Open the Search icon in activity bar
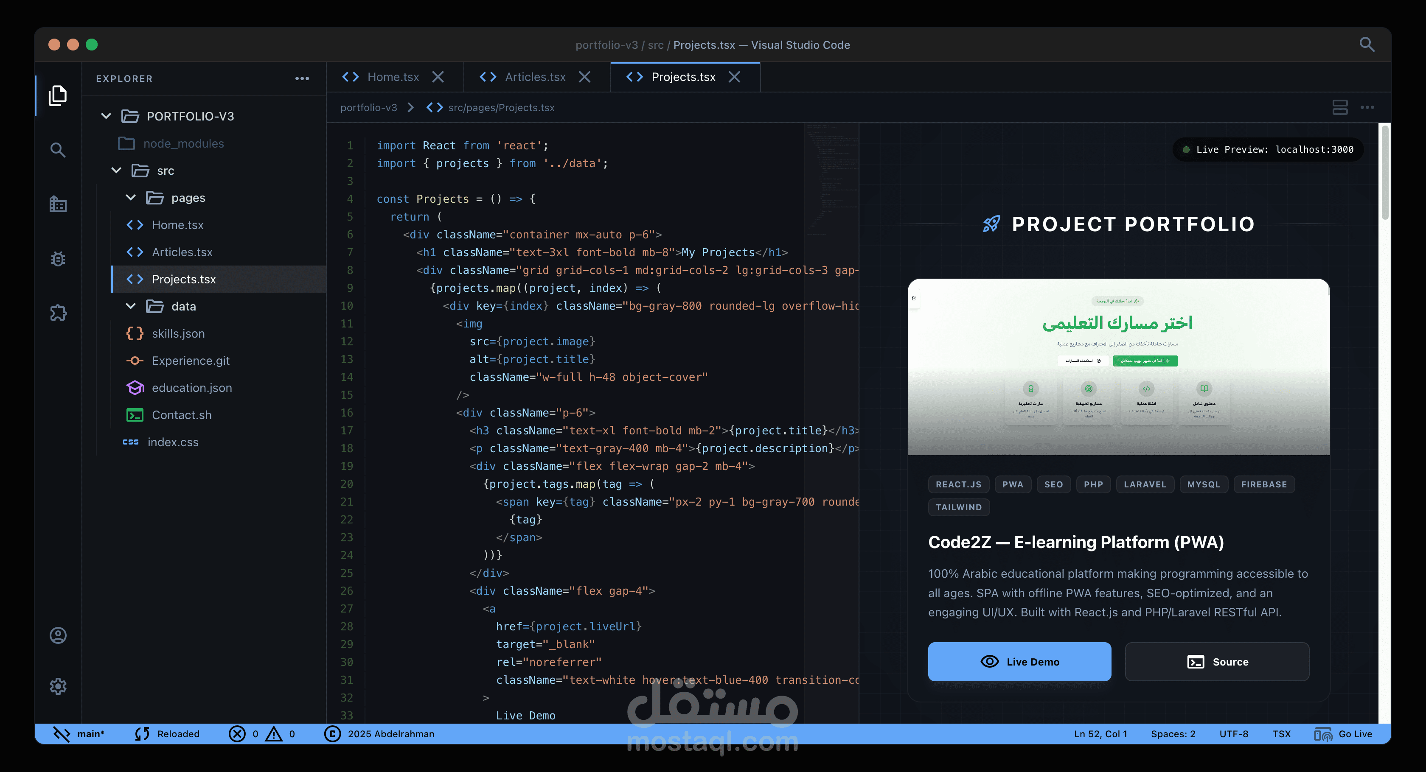Screen dimensions: 1426x772 (x=58, y=150)
